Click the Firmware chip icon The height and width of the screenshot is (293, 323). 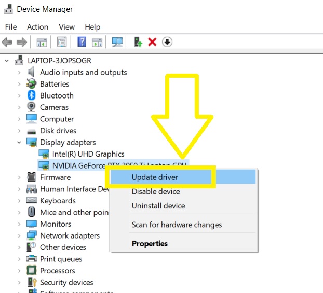click(32, 177)
